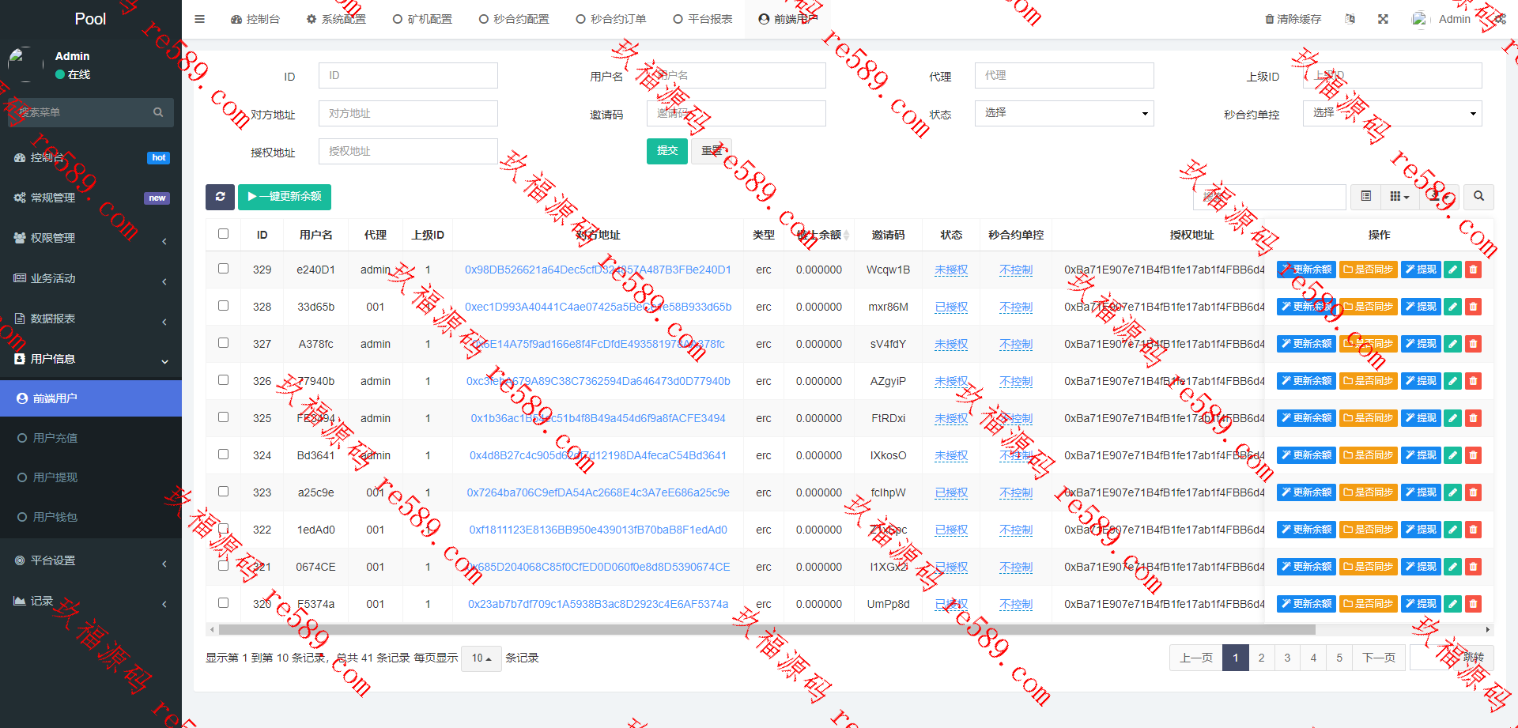This screenshot has height=728, width=1518.
Task: Open the page size 10 dropdown
Action: pyautogui.click(x=481, y=658)
